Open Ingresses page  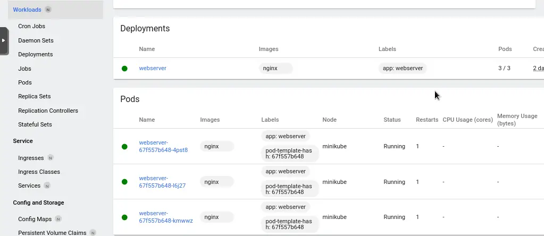(31, 158)
